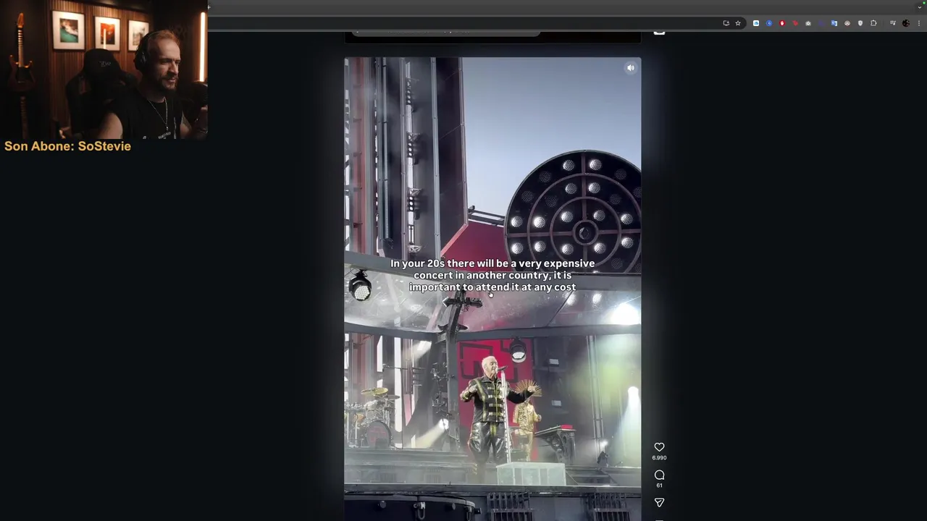Click the 6.990 likes count

pos(659,458)
